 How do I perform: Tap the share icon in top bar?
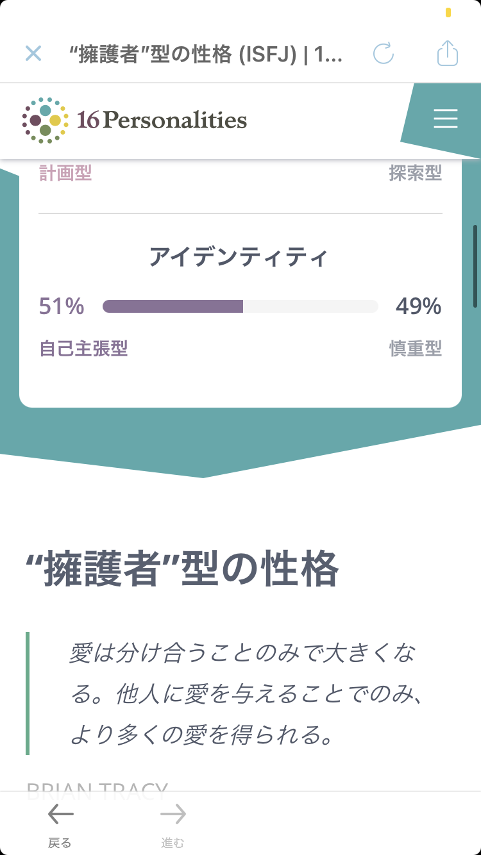(x=448, y=53)
